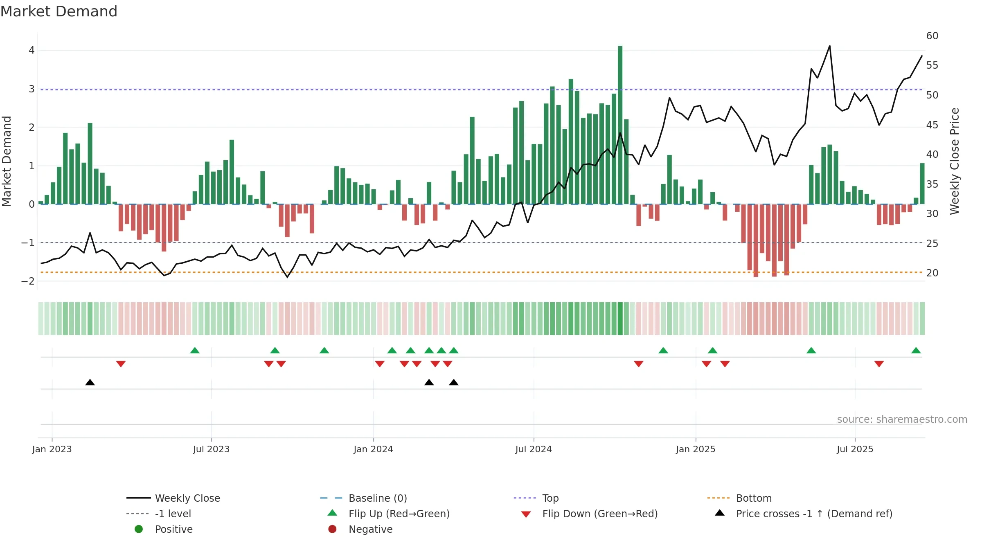Click the black Price crosses triangle in legend
This screenshot has width=982, height=552.
pos(720,513)
